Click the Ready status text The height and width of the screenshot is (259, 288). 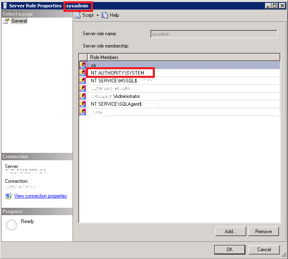point(27,221)
